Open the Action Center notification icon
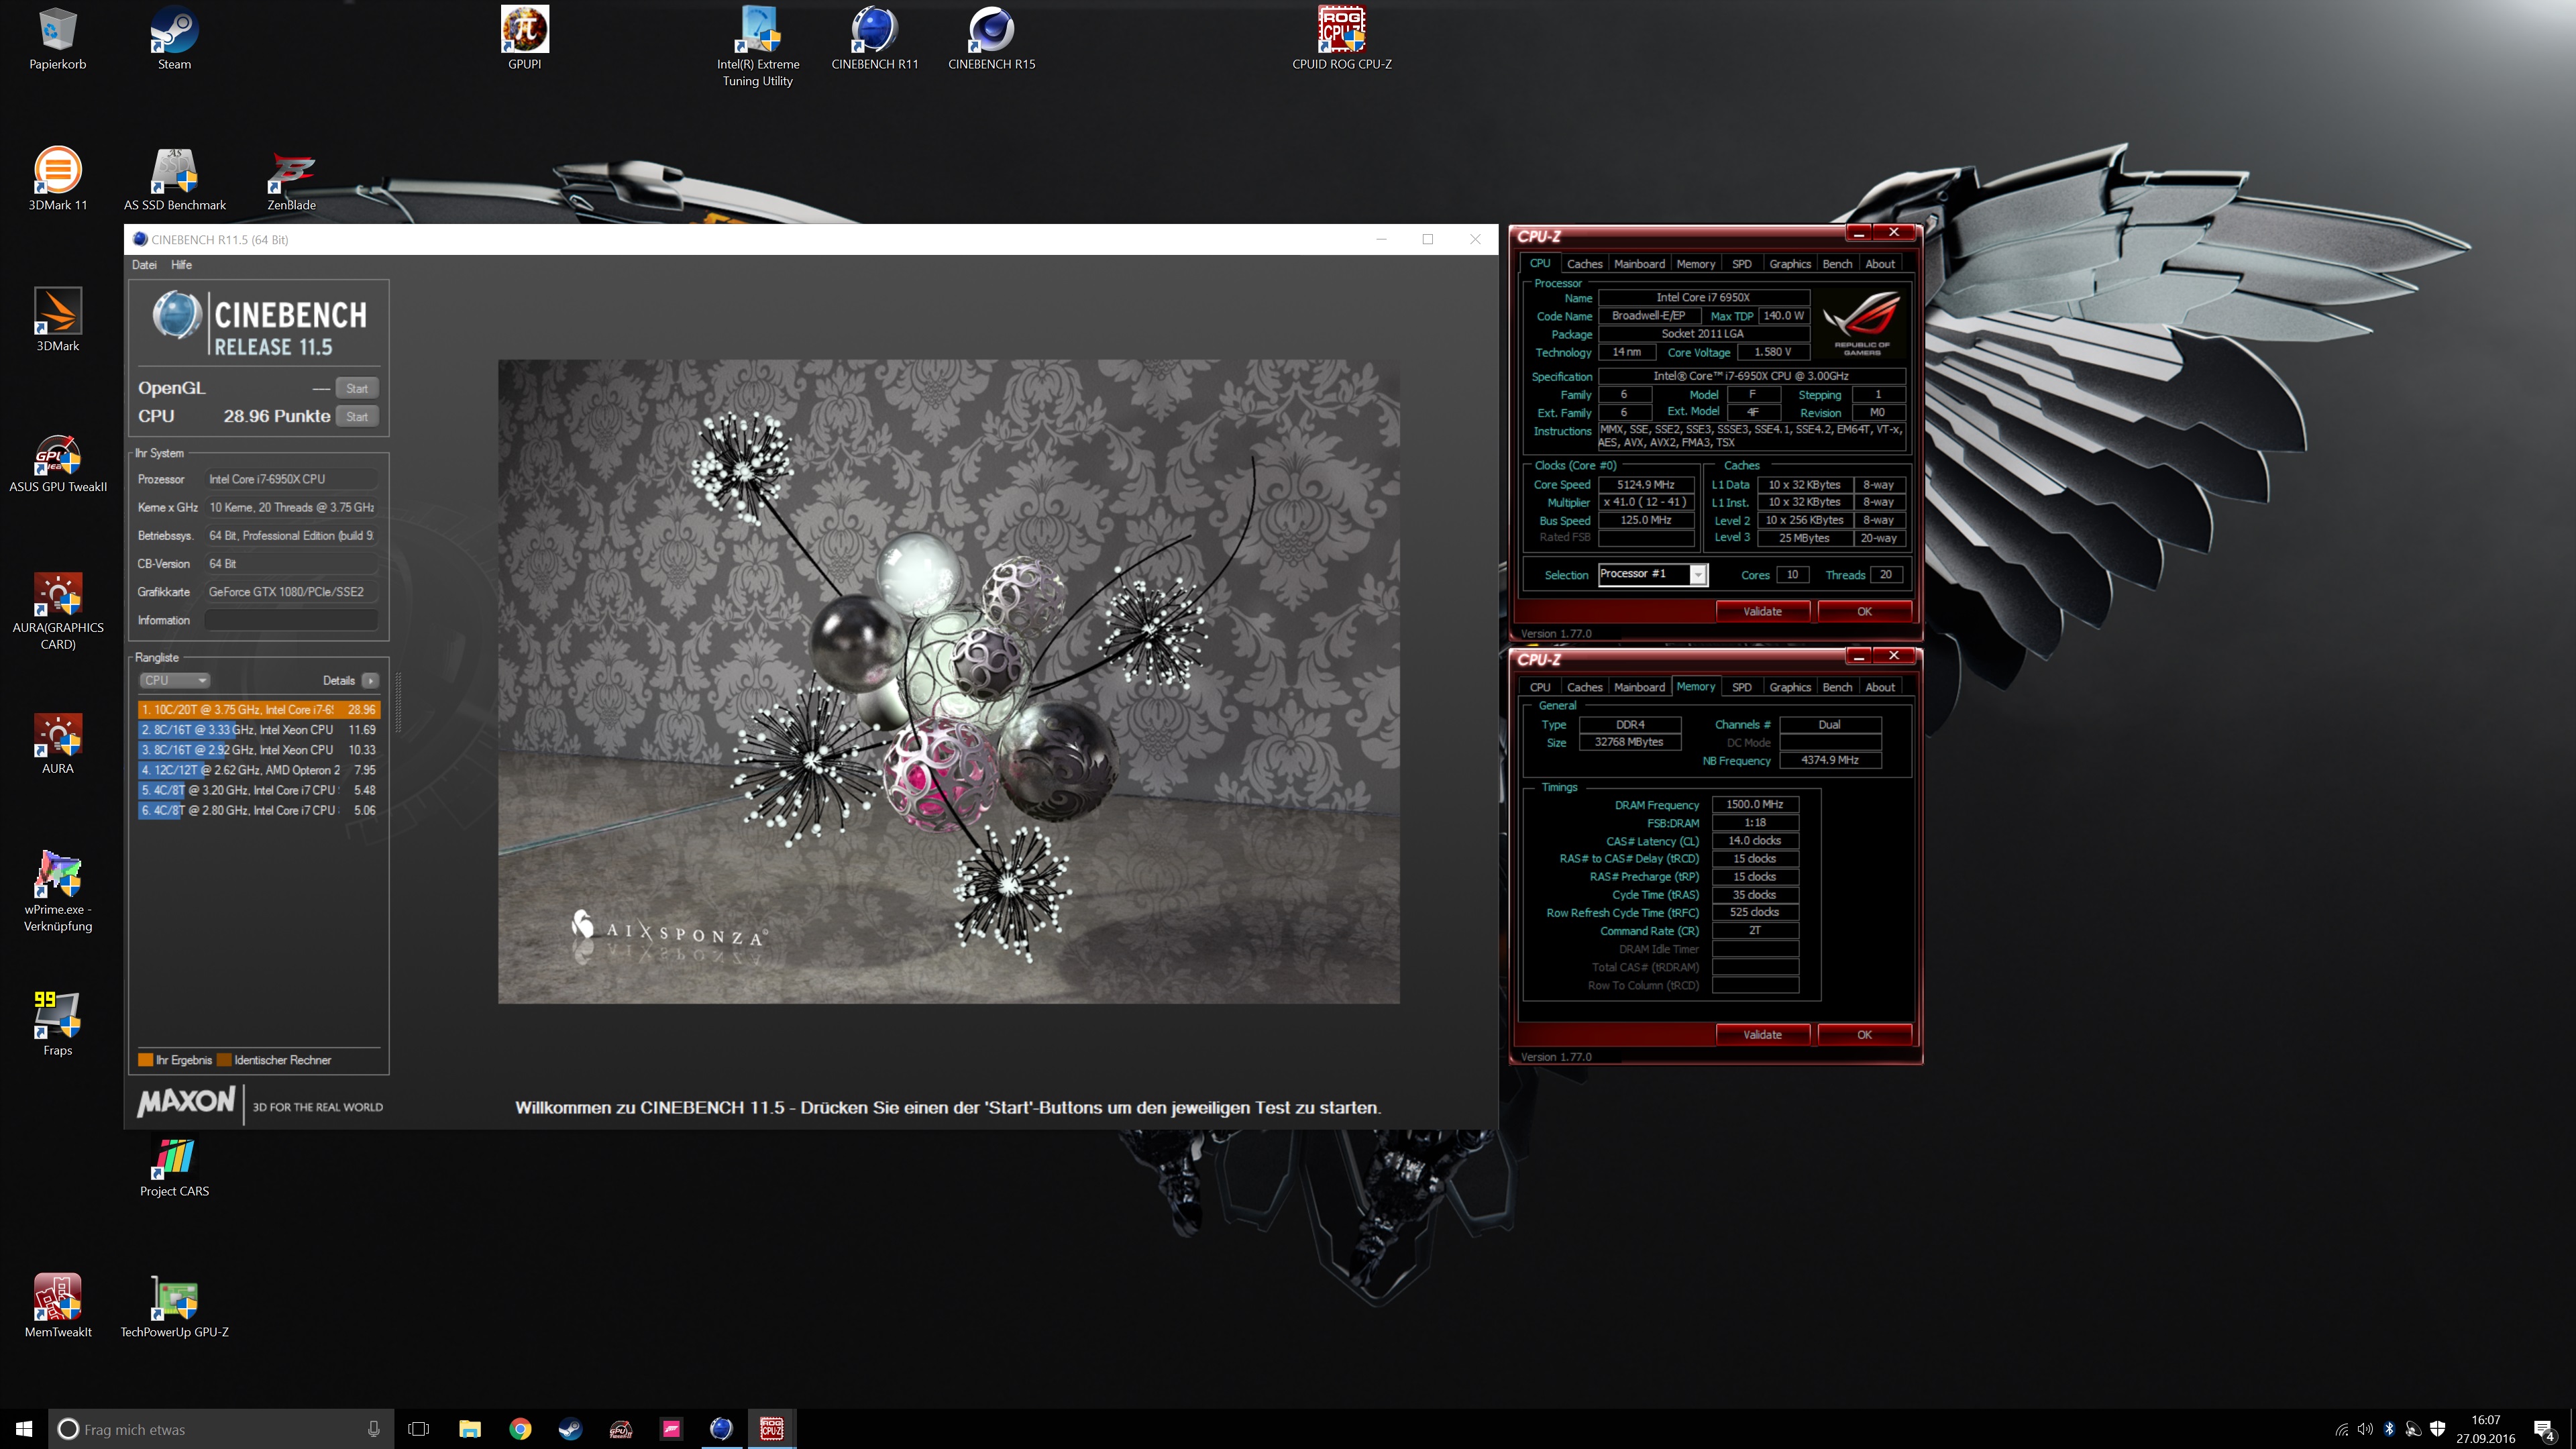The width and height of the screenshot is (2576, 1449). tap(2544, 1430)
